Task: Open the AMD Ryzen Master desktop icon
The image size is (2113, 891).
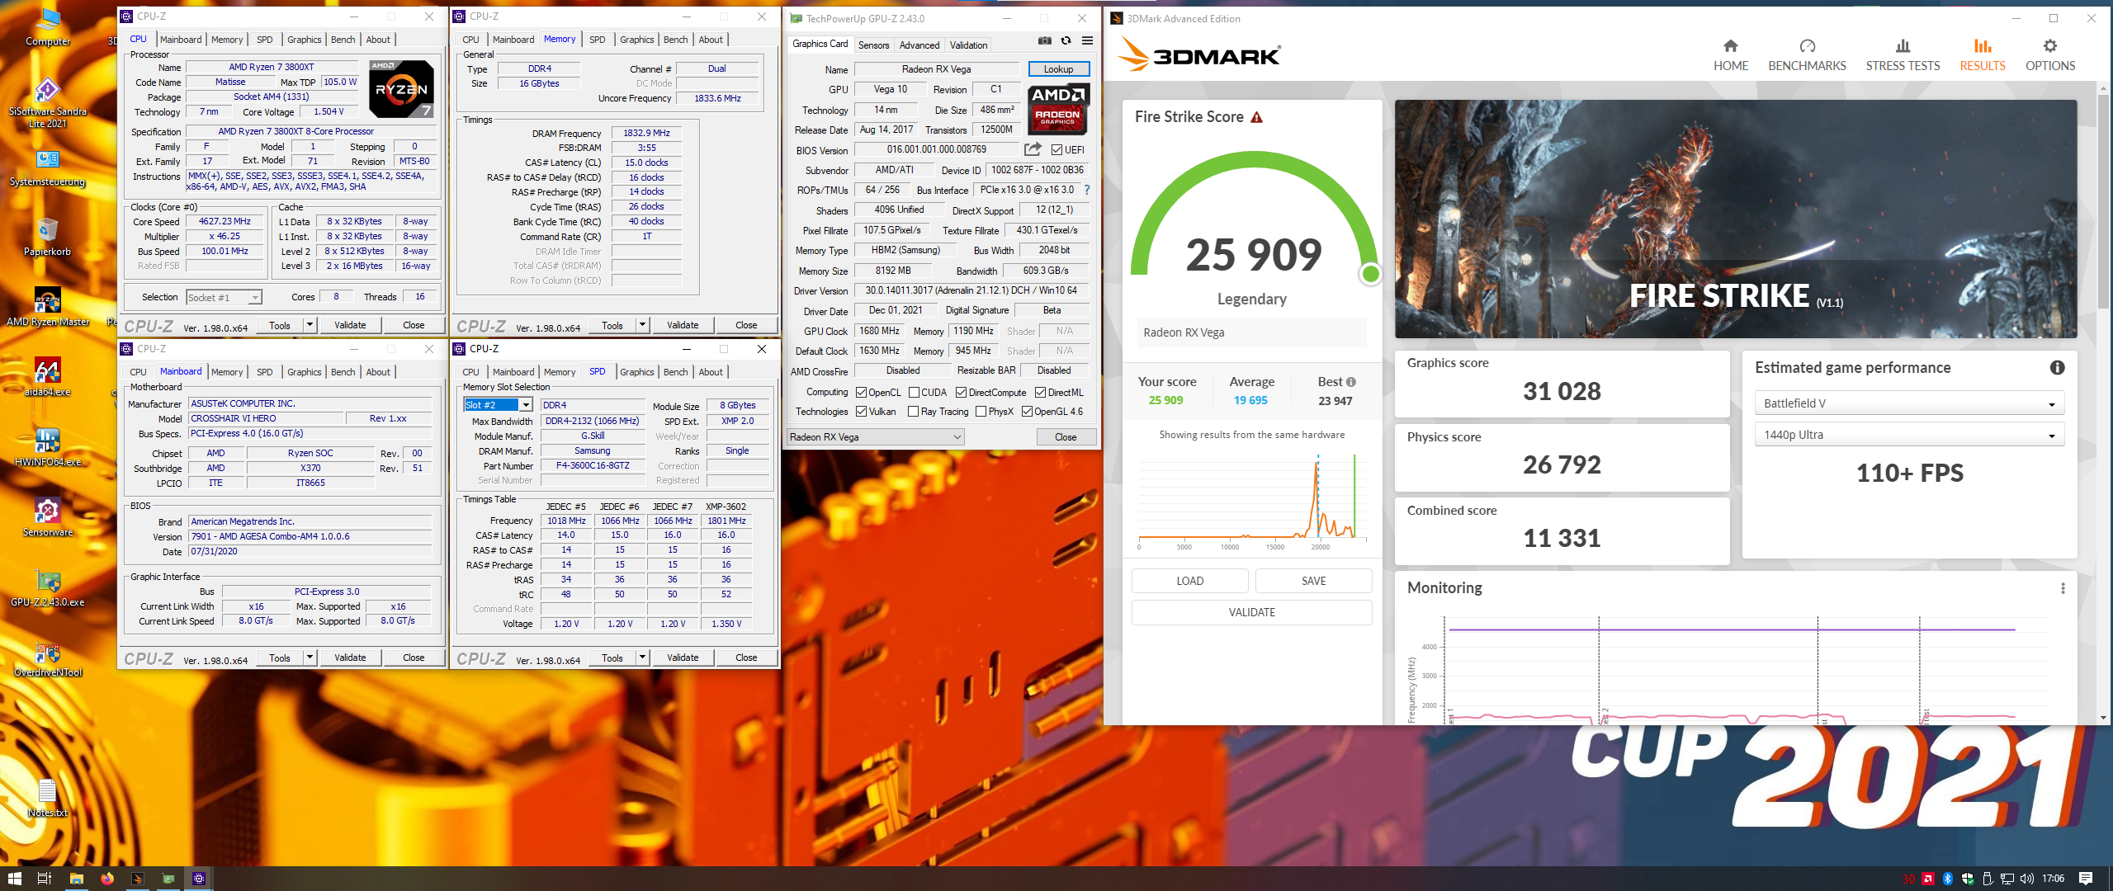Action: pyautogui.click(x=47, y=307)
